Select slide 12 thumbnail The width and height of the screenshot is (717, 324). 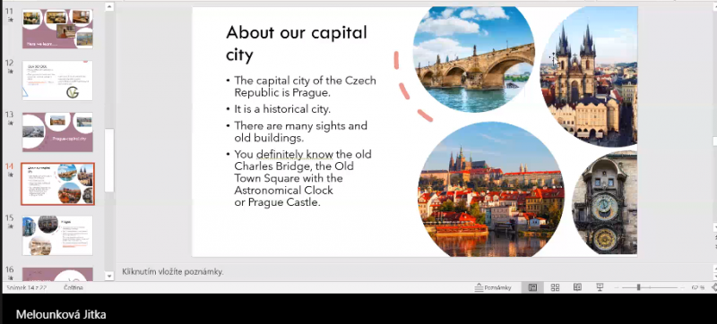click(57, 81)
